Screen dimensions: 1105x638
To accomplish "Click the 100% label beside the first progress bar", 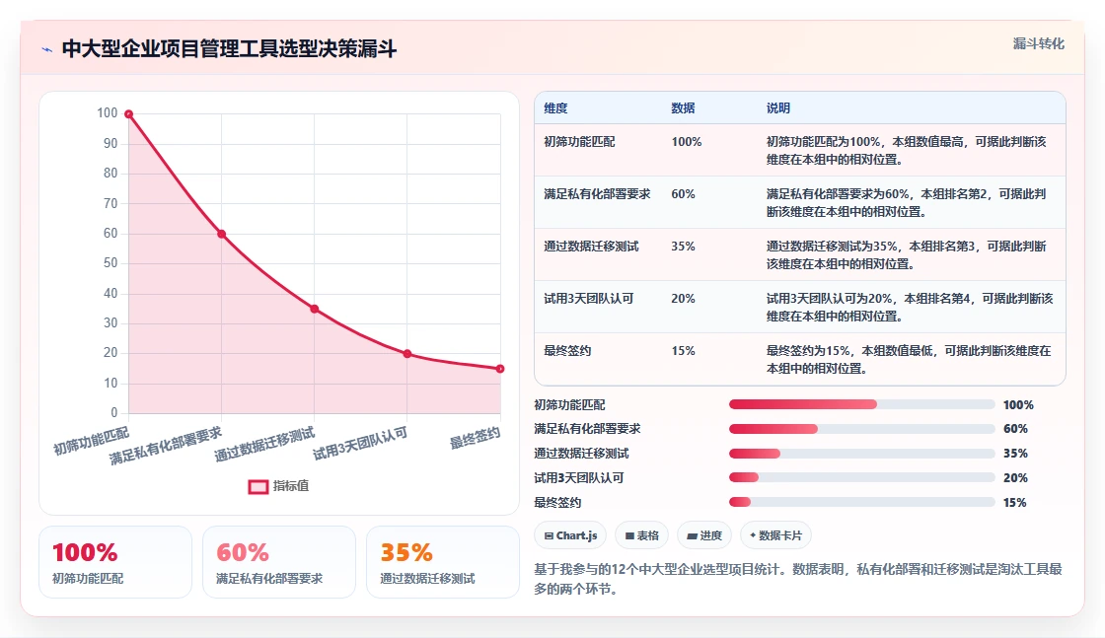I will click(x=1018, y=405).
